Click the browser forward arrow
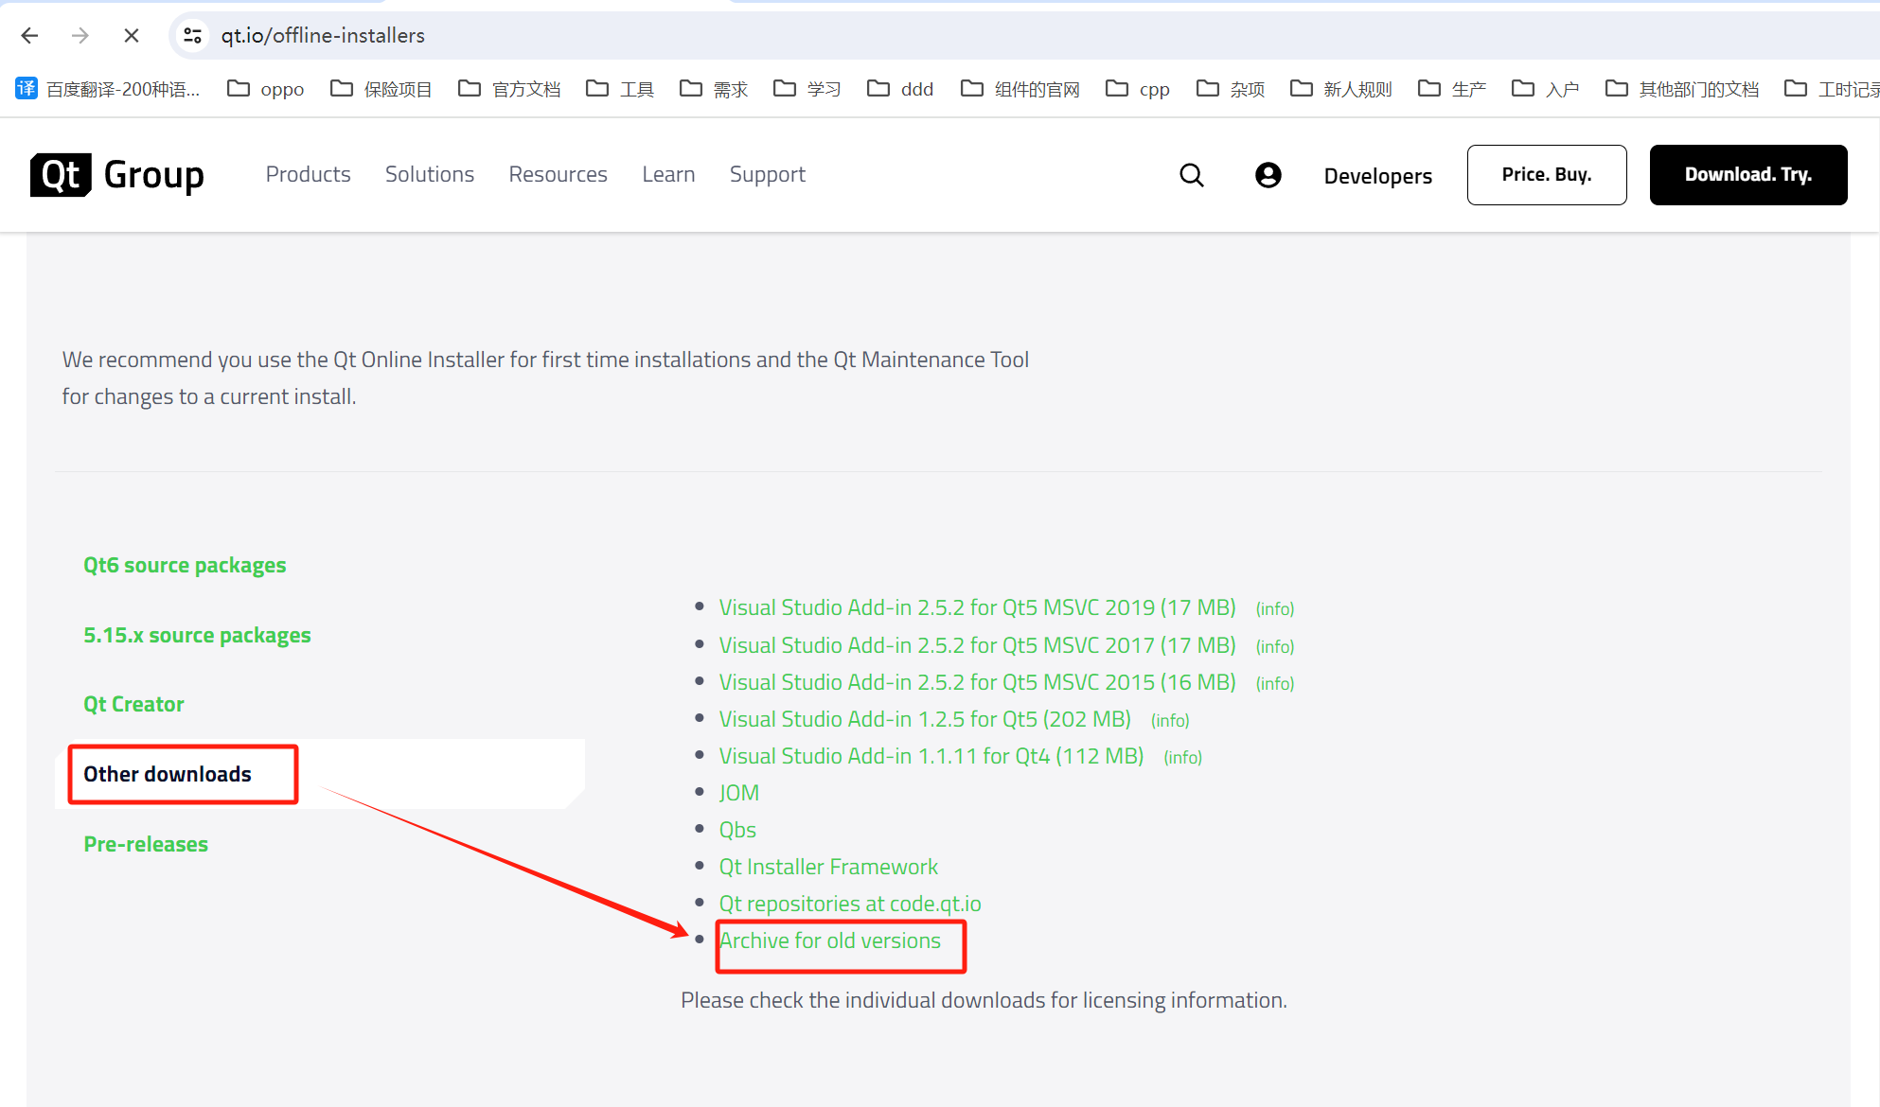 pyautogui.click(x=80, y=36)
